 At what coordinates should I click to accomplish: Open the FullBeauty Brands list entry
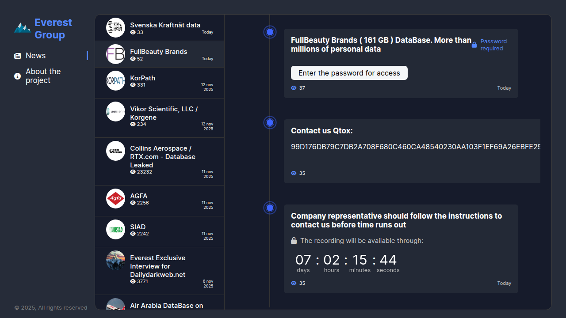pyautogui.click(x=159, y=52)
